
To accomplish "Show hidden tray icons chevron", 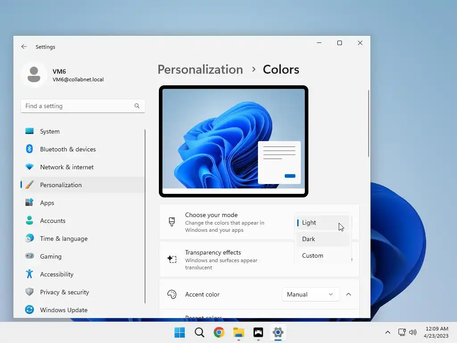I will [388, 332].
